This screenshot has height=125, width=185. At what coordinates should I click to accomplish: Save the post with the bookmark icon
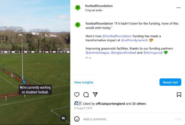click(179, 95)
